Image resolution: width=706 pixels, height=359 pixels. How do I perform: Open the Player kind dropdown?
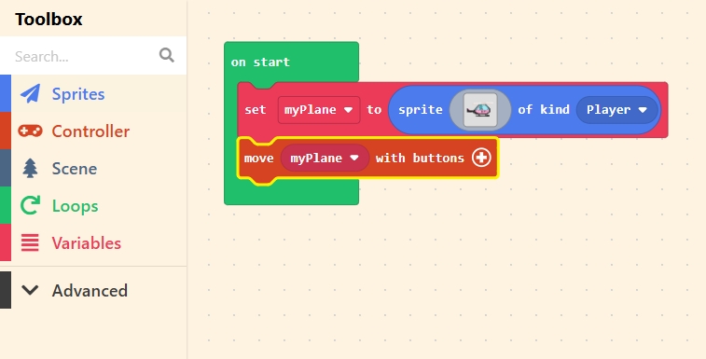coord(616,110)
